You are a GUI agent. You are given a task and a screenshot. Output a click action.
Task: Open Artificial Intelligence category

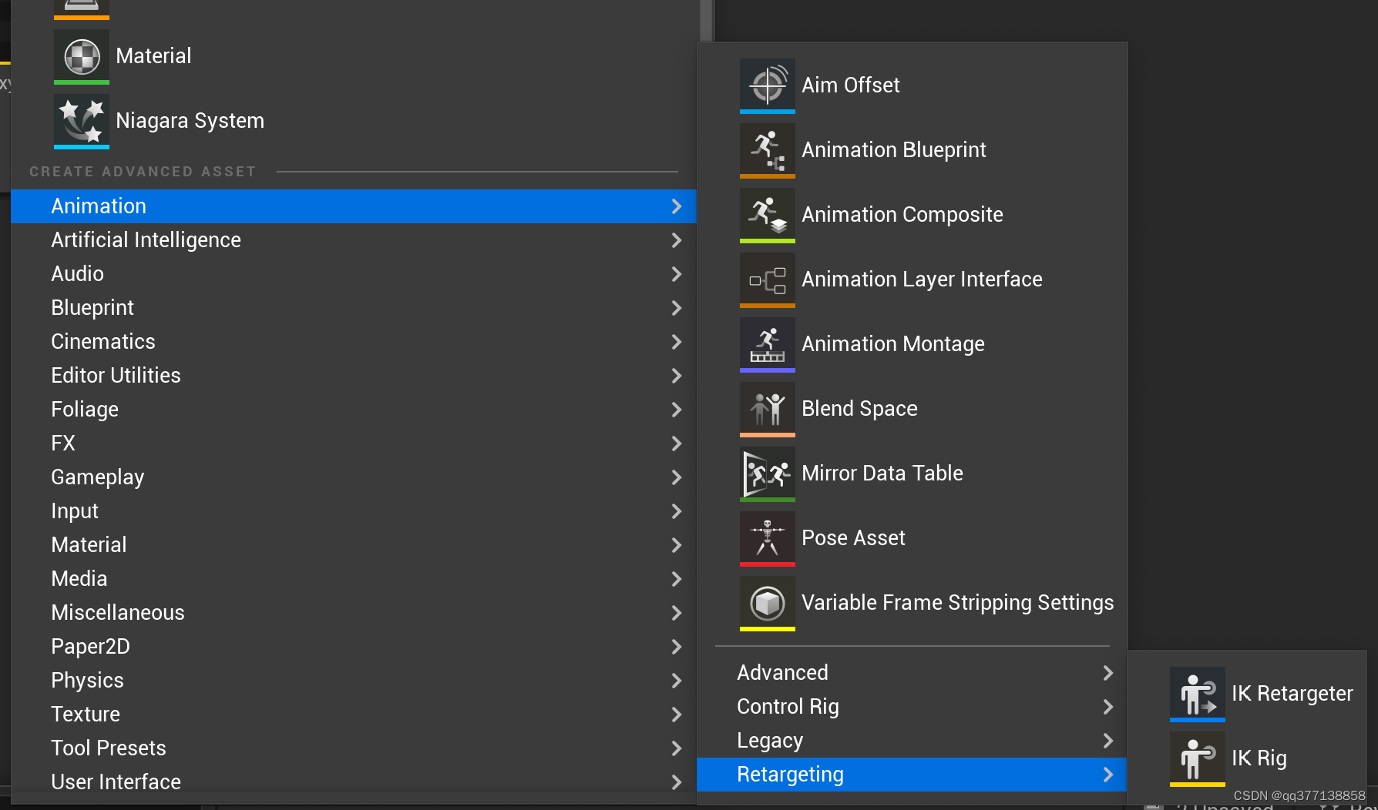coord(355,240)
